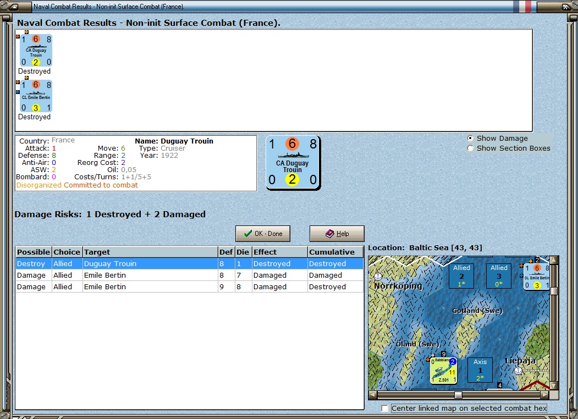
Task: Click the Allied 3 sea box on map
Action: [x=499, y=275]
